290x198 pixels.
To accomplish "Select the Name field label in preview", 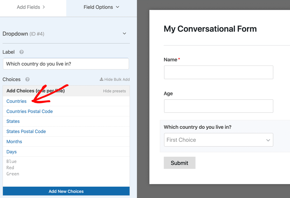I will click(x=170, y=60).
